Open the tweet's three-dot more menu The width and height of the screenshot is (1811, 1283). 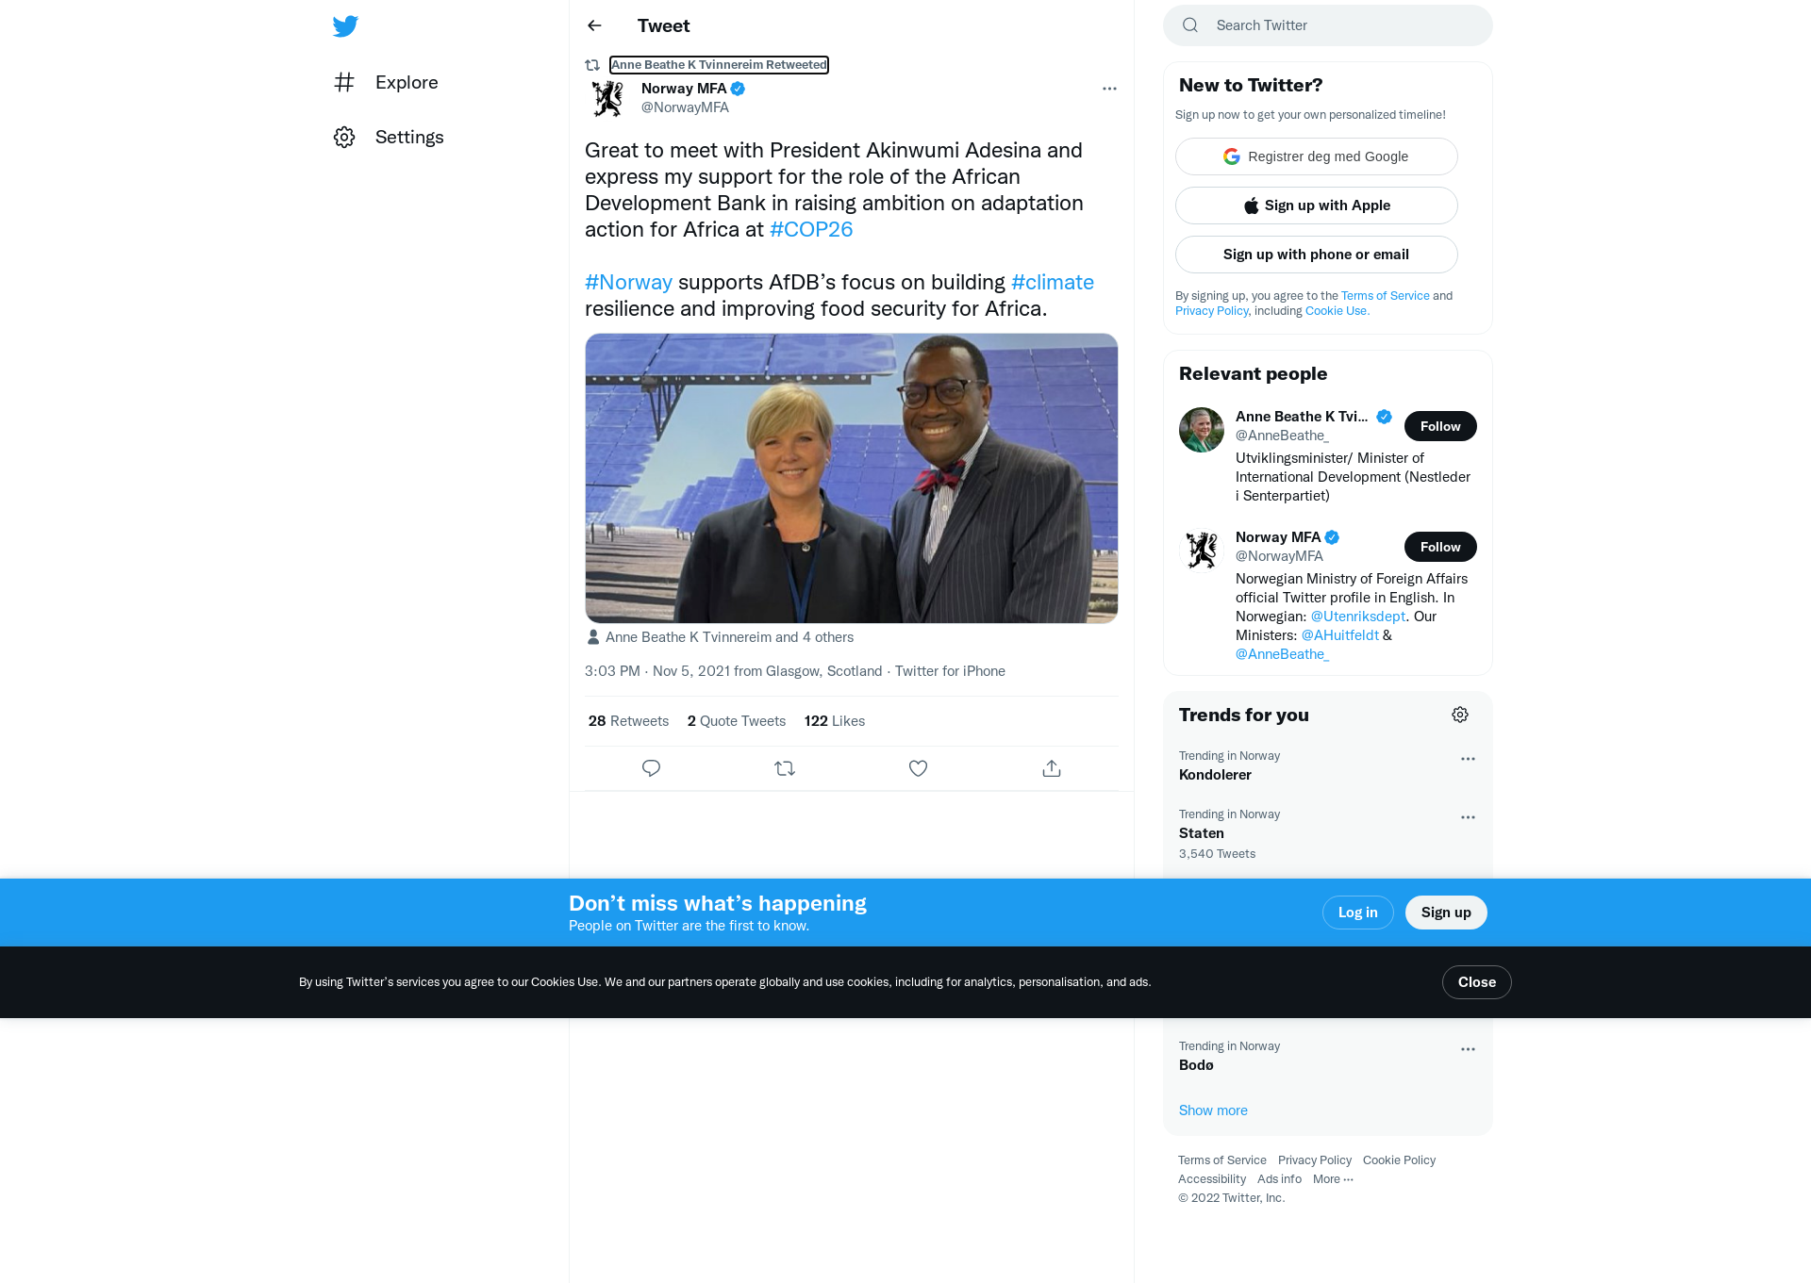[x=1109, y=89]
